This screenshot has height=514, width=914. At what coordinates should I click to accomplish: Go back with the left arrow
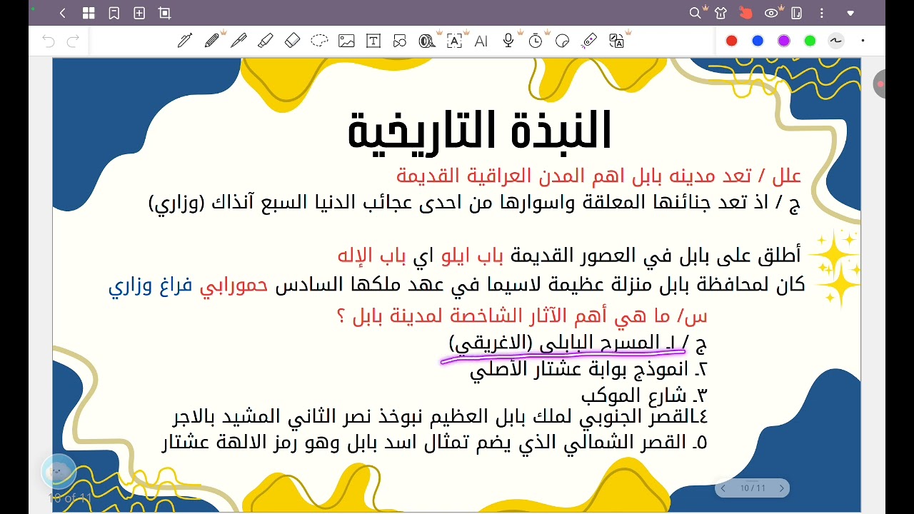(63, 13)
